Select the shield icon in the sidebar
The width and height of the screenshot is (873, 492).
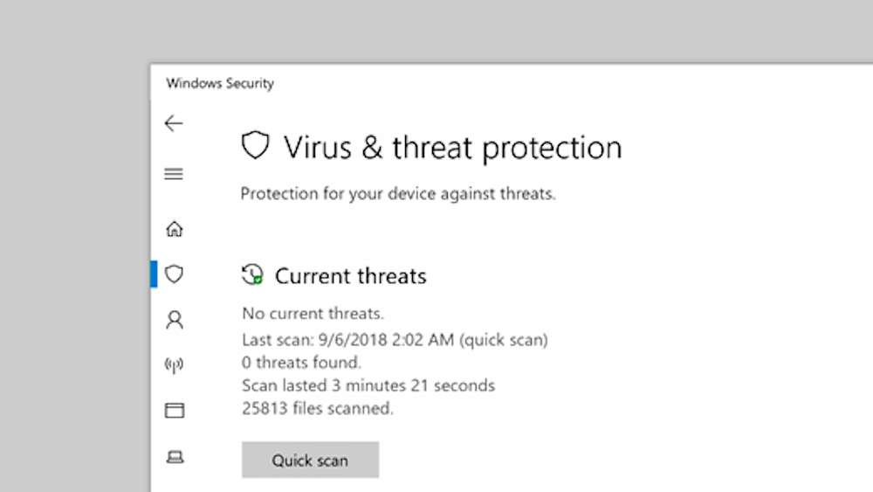175,274
